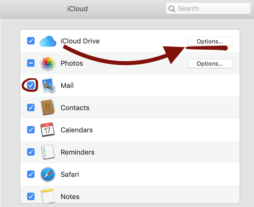Click the Notes label text

coord(70,197)
